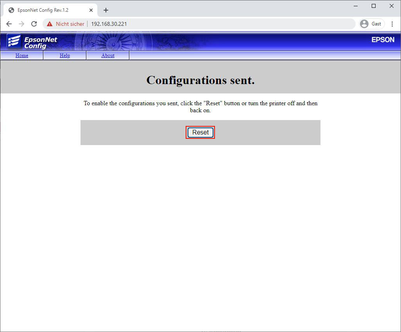Click the "Nicht sicher" security warning icon

click(50, 24)
